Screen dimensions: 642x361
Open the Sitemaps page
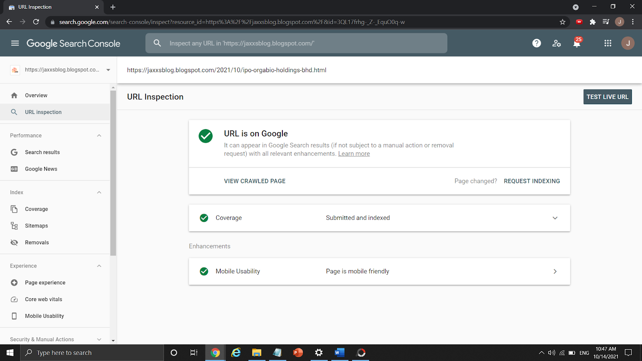coord(55,226)
